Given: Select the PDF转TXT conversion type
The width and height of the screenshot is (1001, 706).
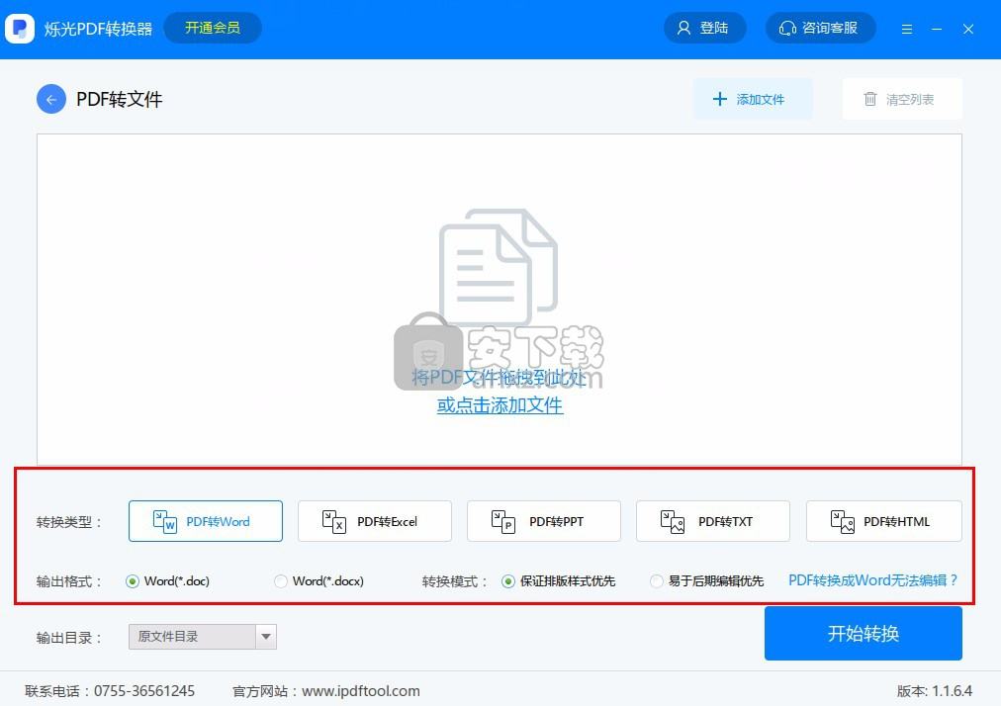Looking at the screenshot, I should [712, 521].
